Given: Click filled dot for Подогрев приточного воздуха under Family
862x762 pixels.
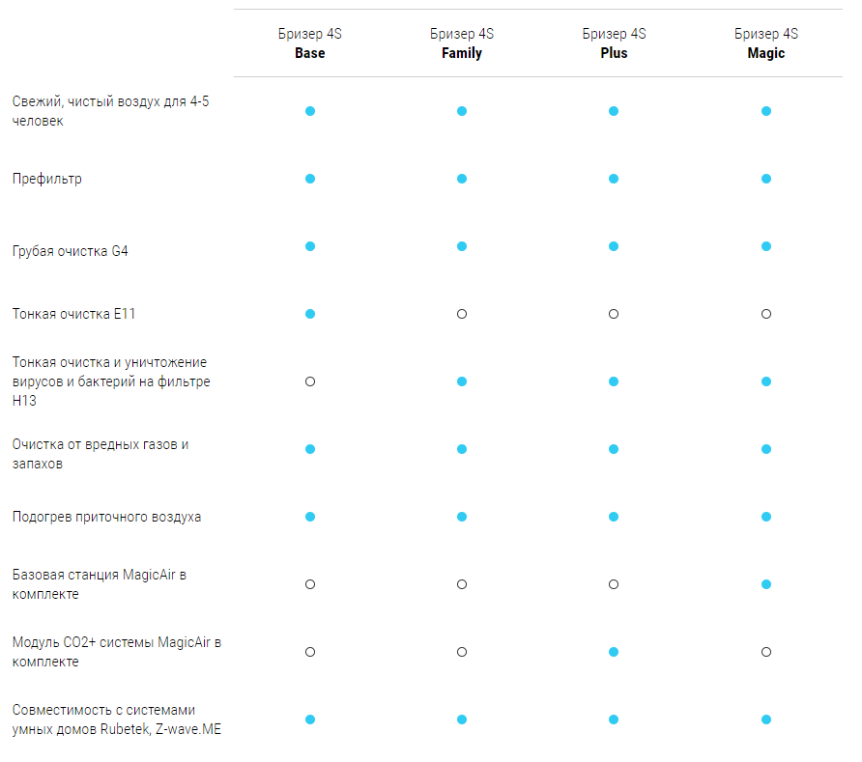Looking at the screenshot, I should tap(462, 517).
